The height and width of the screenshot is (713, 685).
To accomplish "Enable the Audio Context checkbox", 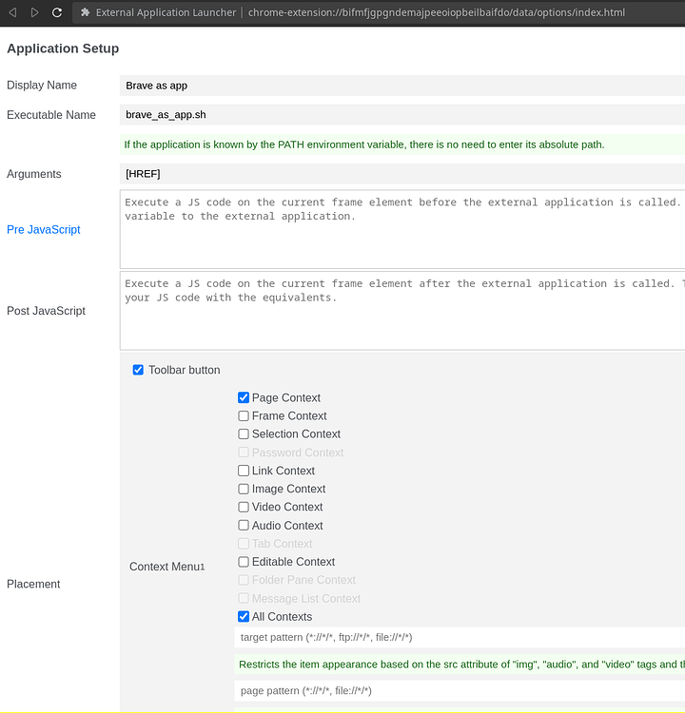I will tap(244, 525).
